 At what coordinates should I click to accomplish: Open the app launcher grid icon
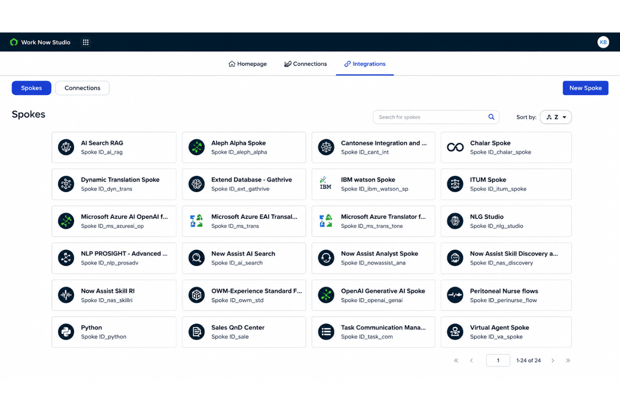(x=85, y=42)
